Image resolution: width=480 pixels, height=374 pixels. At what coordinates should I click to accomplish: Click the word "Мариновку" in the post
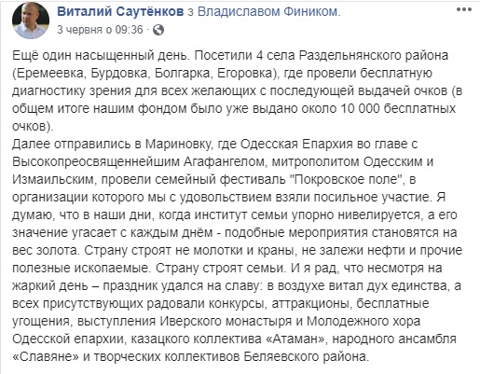[x=180, y=145]
